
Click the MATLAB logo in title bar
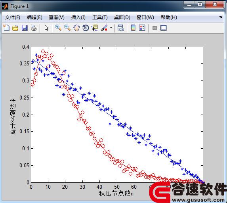[5, 6]
